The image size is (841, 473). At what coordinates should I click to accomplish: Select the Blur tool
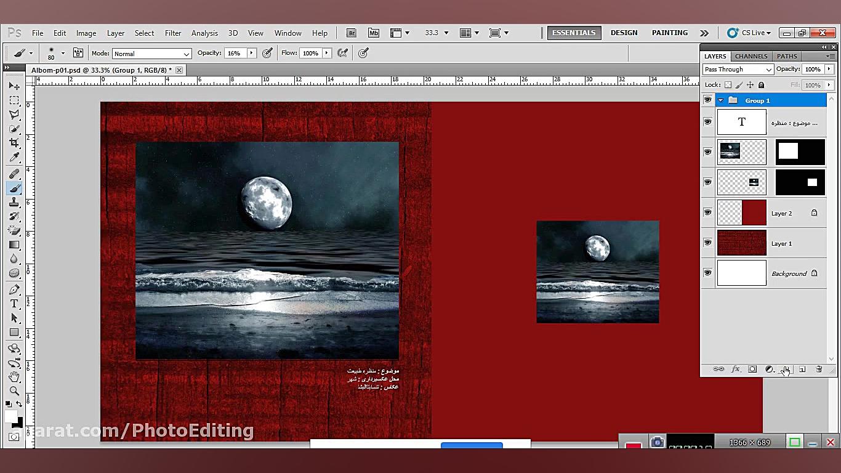14,259
